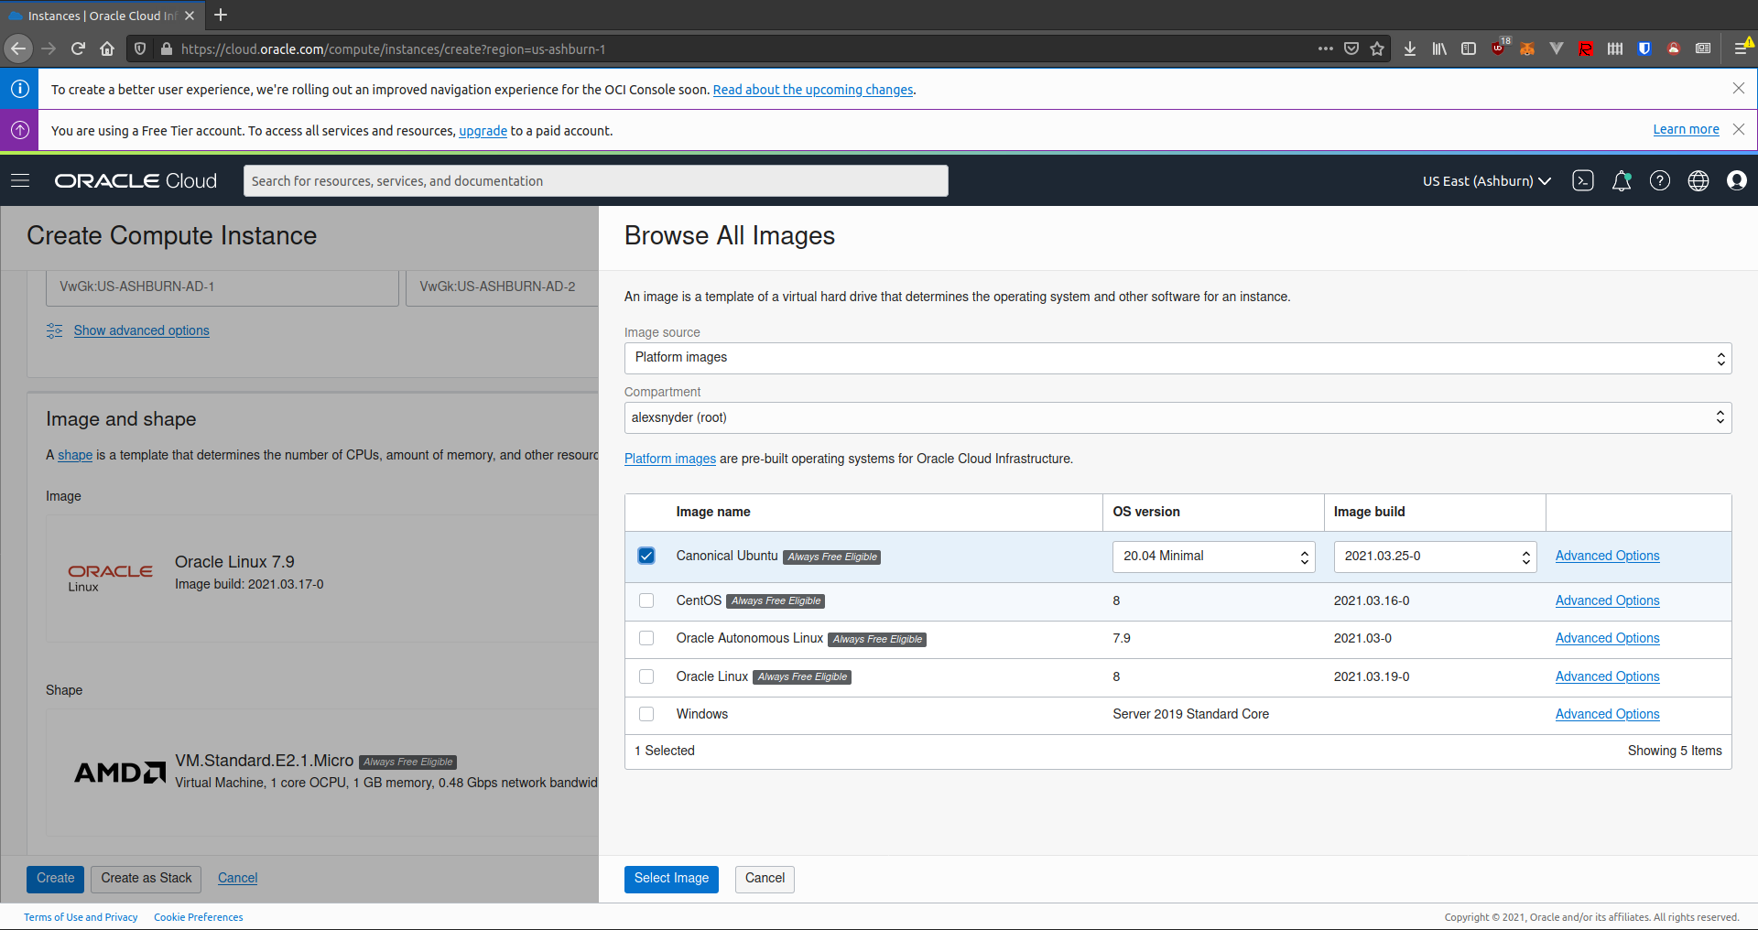Check the Oracle Linux image checkbox
The height and width of the screenshot is (930, 1758).
(x=646, y=676)
